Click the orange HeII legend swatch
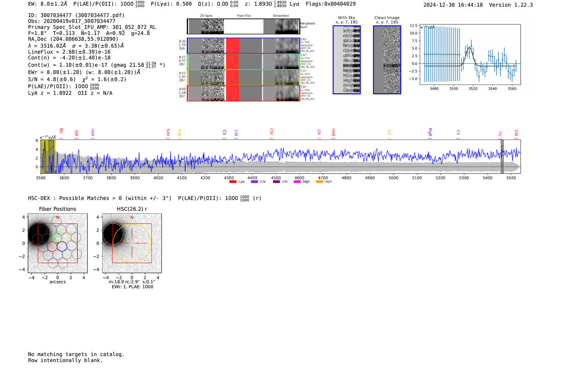 tap(319, 182)
